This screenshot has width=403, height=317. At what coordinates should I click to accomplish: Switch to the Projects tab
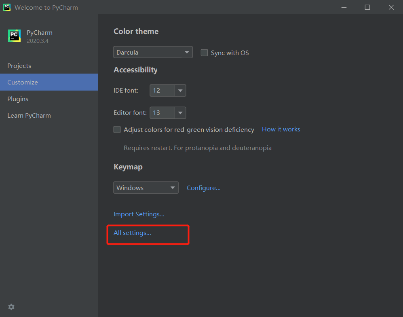click(x=19, y=66)
